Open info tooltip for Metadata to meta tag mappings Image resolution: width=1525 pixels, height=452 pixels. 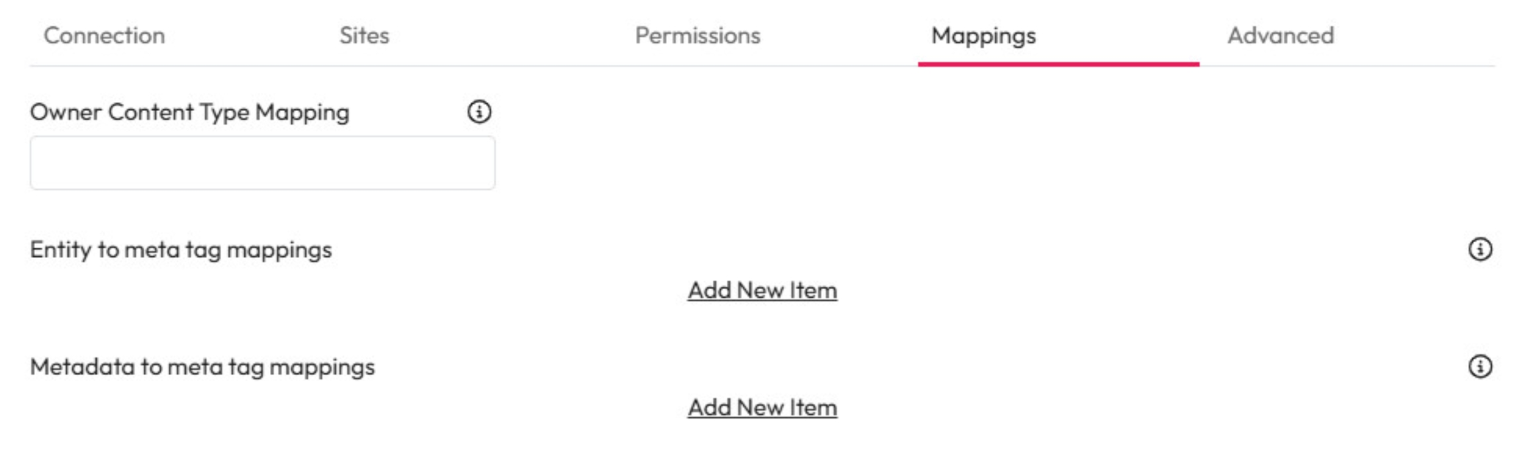pyautogui.click(x=1480, y=367)
